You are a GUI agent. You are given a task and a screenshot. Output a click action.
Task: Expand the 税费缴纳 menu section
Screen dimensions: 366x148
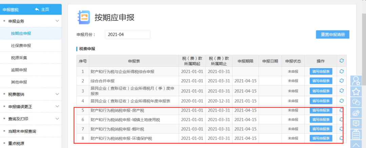click(x=57, y=94)
